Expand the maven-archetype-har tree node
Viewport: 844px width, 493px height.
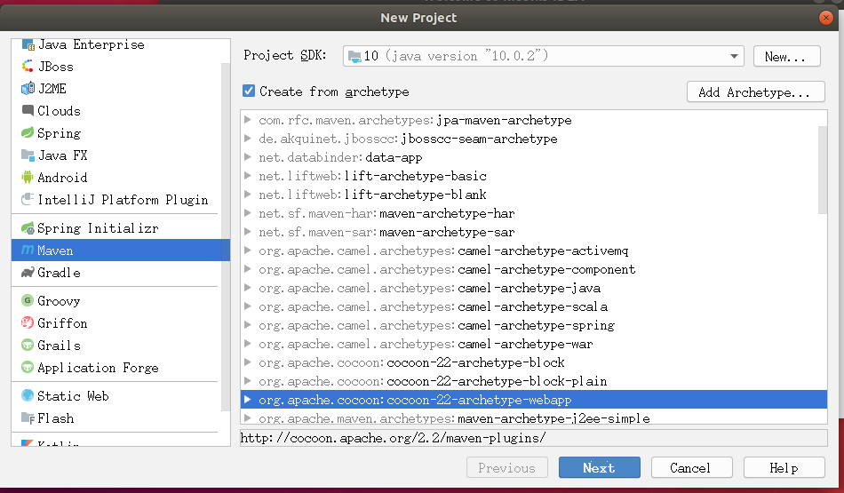click(x=248, y=213)
